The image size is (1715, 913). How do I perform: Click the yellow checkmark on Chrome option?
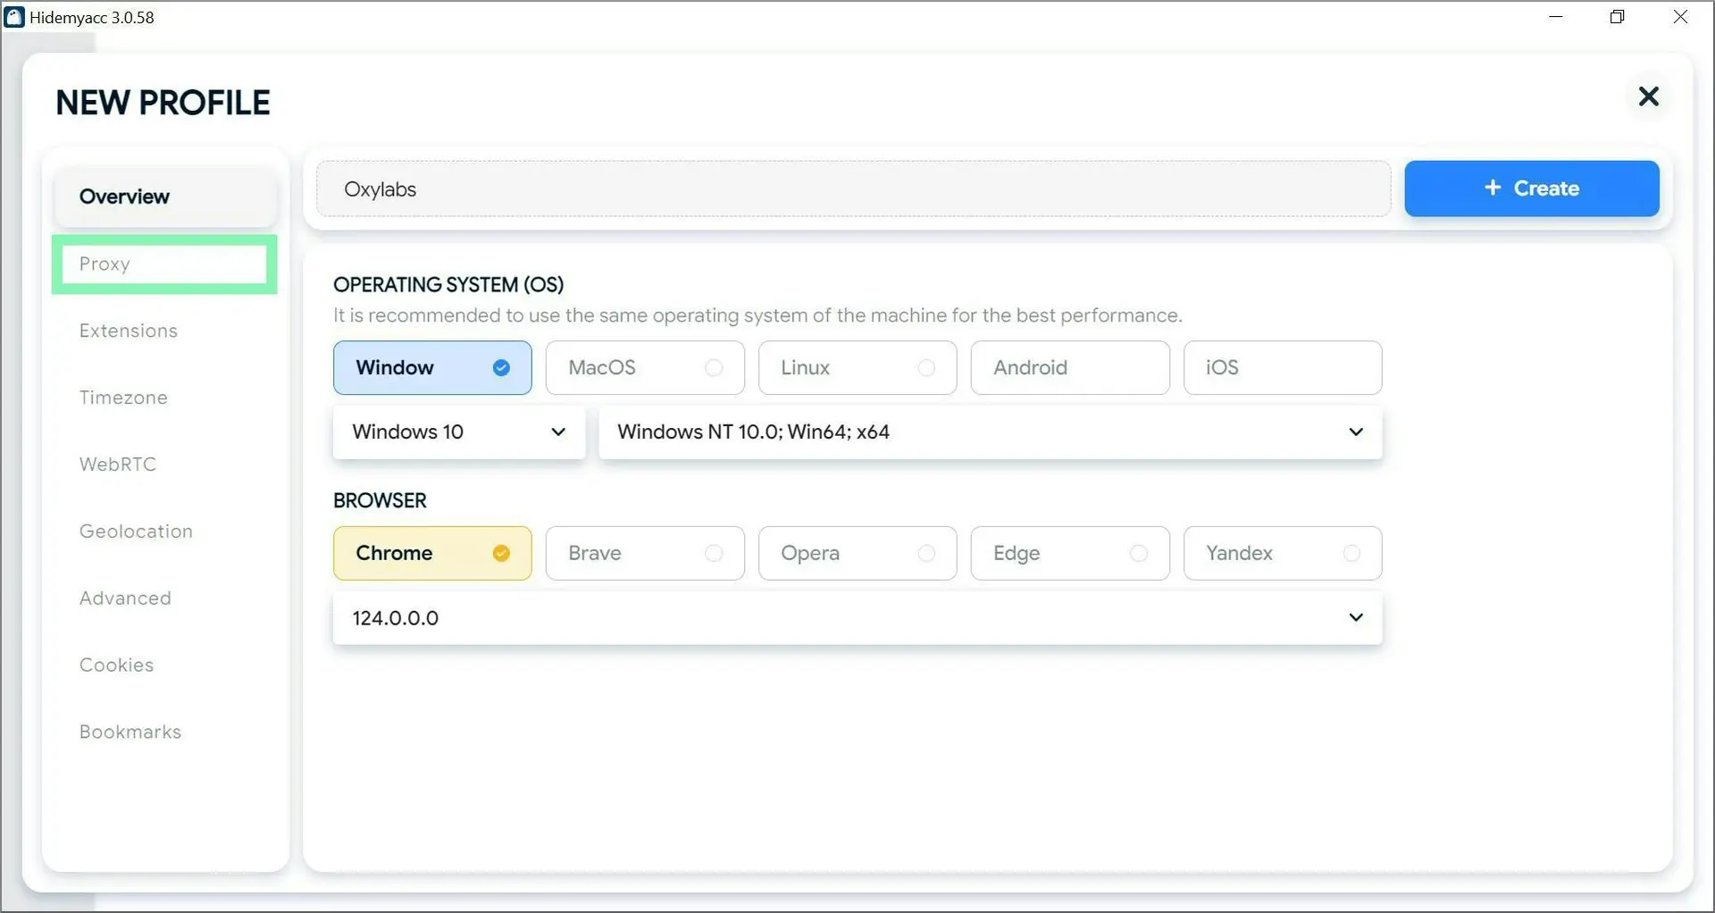[501, 553]
